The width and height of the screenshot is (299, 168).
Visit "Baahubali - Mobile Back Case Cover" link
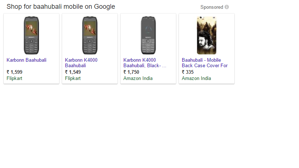point(204,63)
